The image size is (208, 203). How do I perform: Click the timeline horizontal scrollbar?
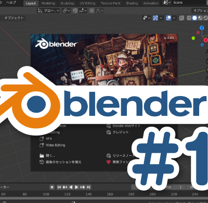104,198
